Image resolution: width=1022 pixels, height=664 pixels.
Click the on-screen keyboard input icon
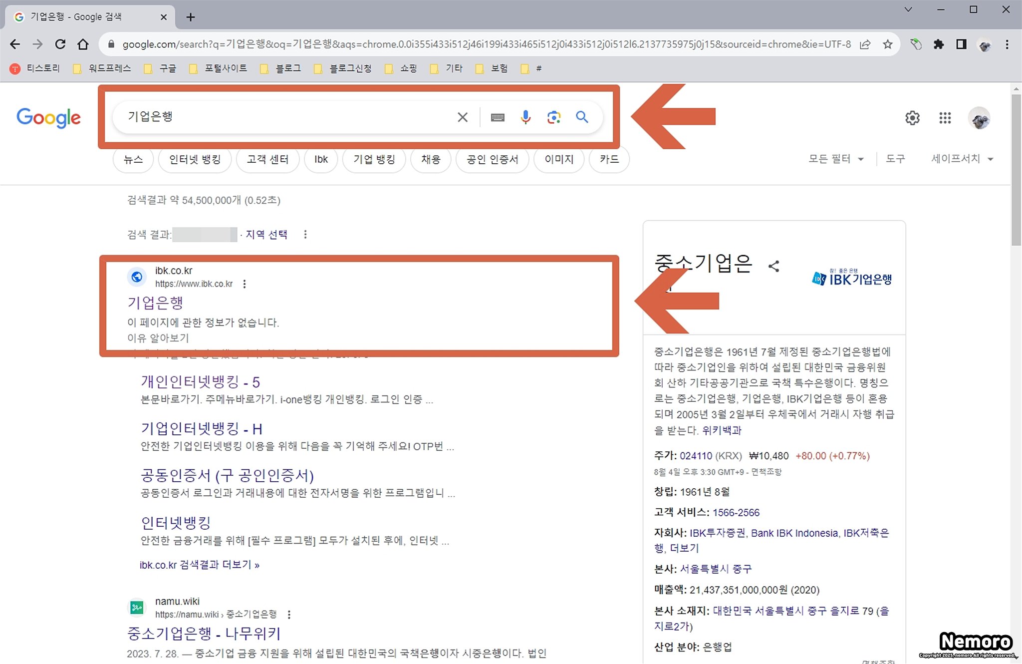click(497, 117)
